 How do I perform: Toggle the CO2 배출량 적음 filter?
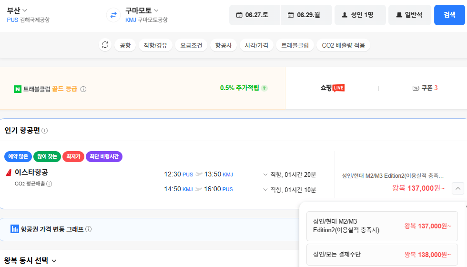(x=344, y=45)
